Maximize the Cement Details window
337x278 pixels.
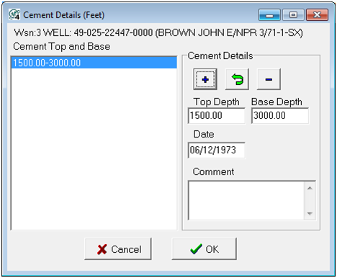(x=293, y=15)
